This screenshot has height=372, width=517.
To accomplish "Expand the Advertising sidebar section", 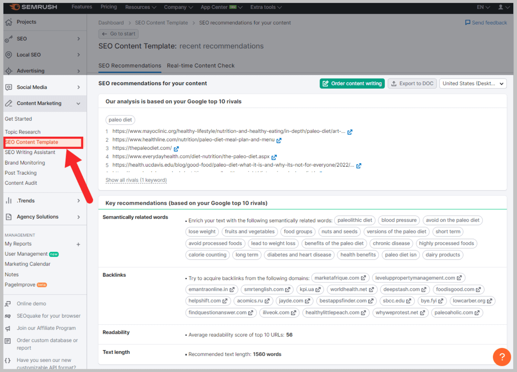I will coord(78,71).
